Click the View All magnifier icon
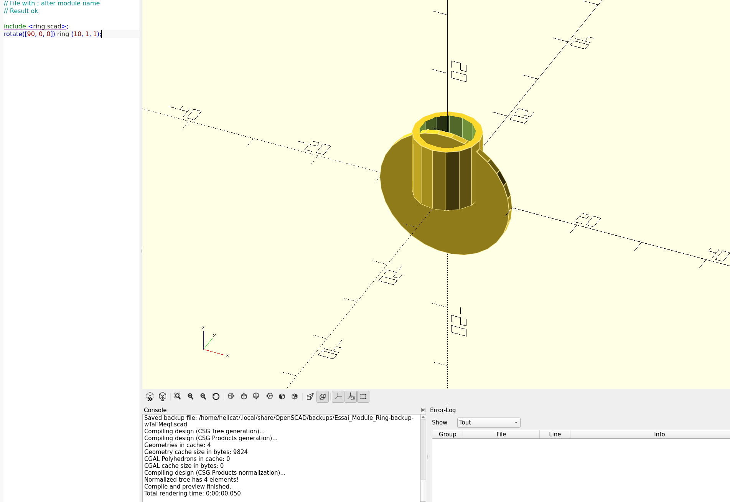The height and width of the screenshot is (502, 730). click(178, 396)
